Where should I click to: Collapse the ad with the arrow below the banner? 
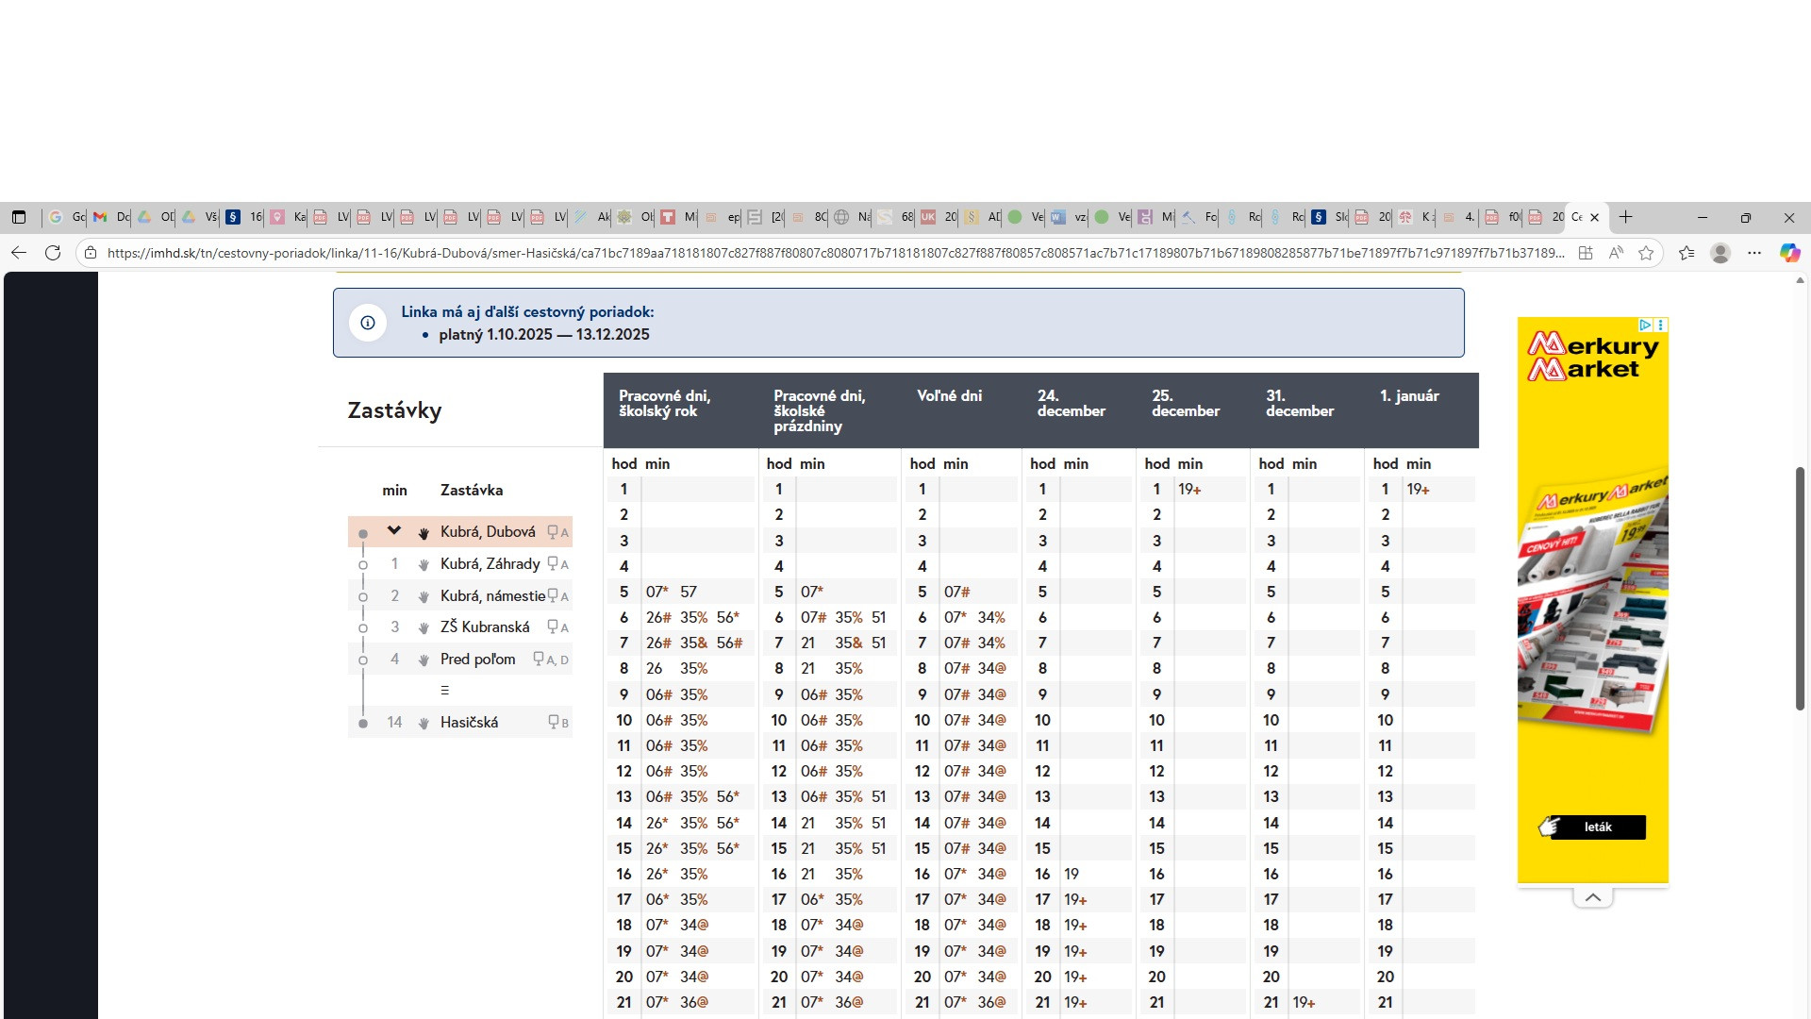[x=1592, y=897]
